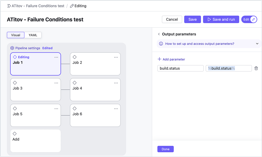Open Job 5 three-dot options menu
The height and width of the screenshot is (157, 262).
click(56, 109)
